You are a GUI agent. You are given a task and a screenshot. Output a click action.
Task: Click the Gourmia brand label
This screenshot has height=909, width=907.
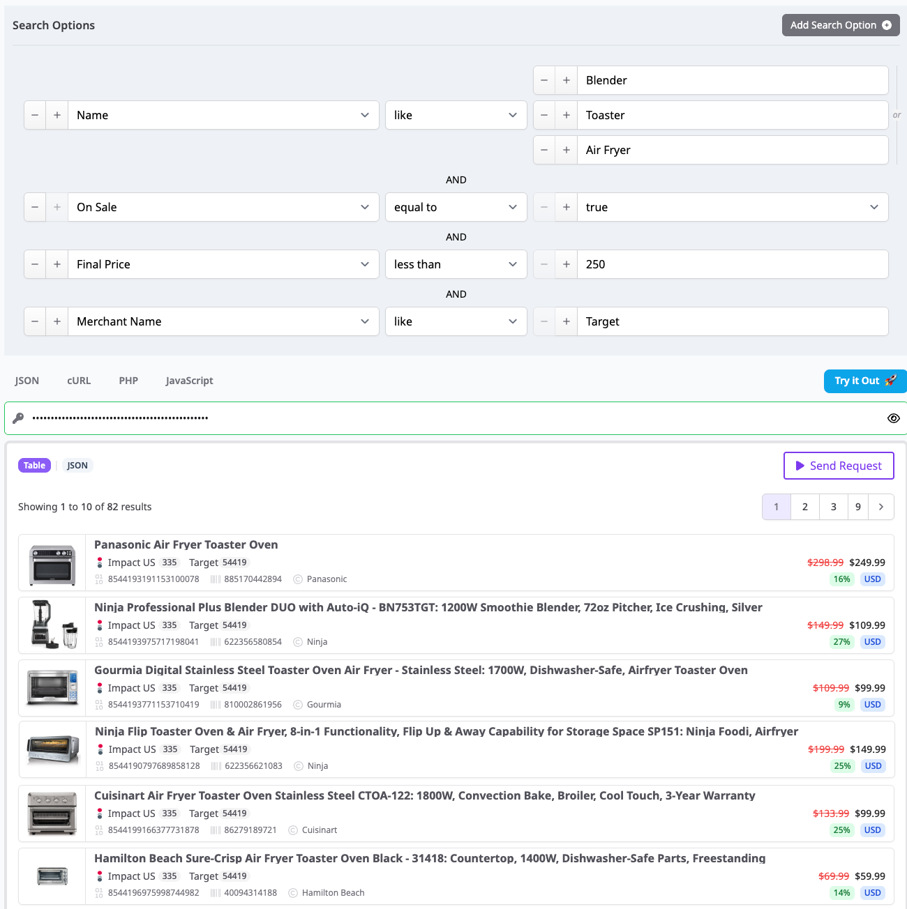click(324, 705)
